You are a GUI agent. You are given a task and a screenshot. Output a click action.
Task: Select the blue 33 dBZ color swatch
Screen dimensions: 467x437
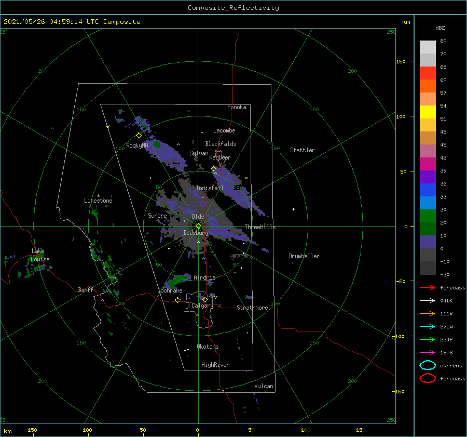tap(428, 190)
